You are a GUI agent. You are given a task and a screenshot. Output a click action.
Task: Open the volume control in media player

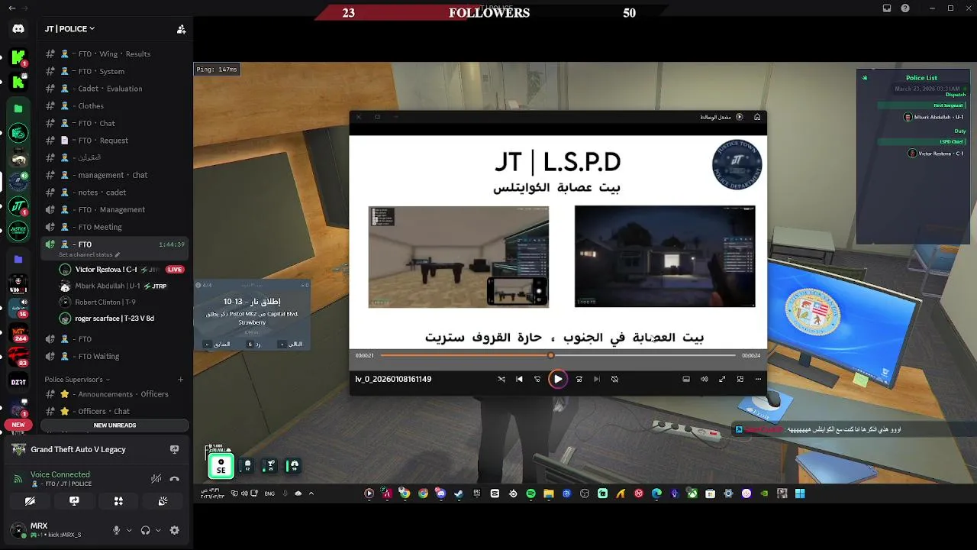coord(705,379)
